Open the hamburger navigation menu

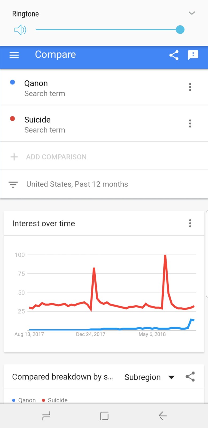[x=14, y=55]
